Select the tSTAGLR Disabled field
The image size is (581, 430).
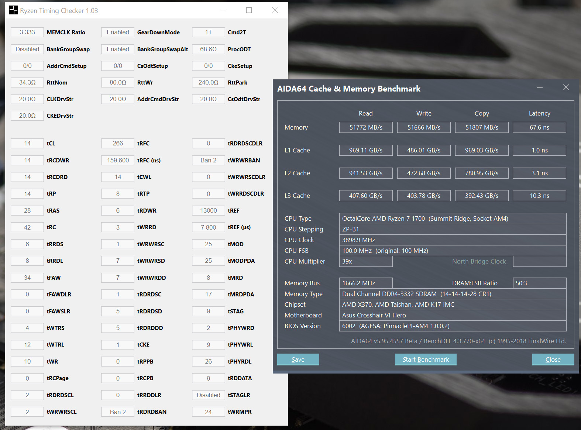click(x=209, y=395)
